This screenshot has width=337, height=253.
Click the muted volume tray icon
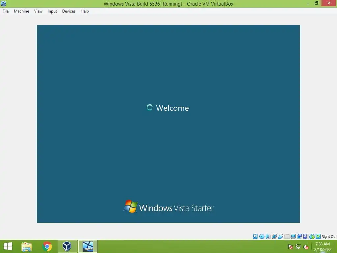[306, 247]
